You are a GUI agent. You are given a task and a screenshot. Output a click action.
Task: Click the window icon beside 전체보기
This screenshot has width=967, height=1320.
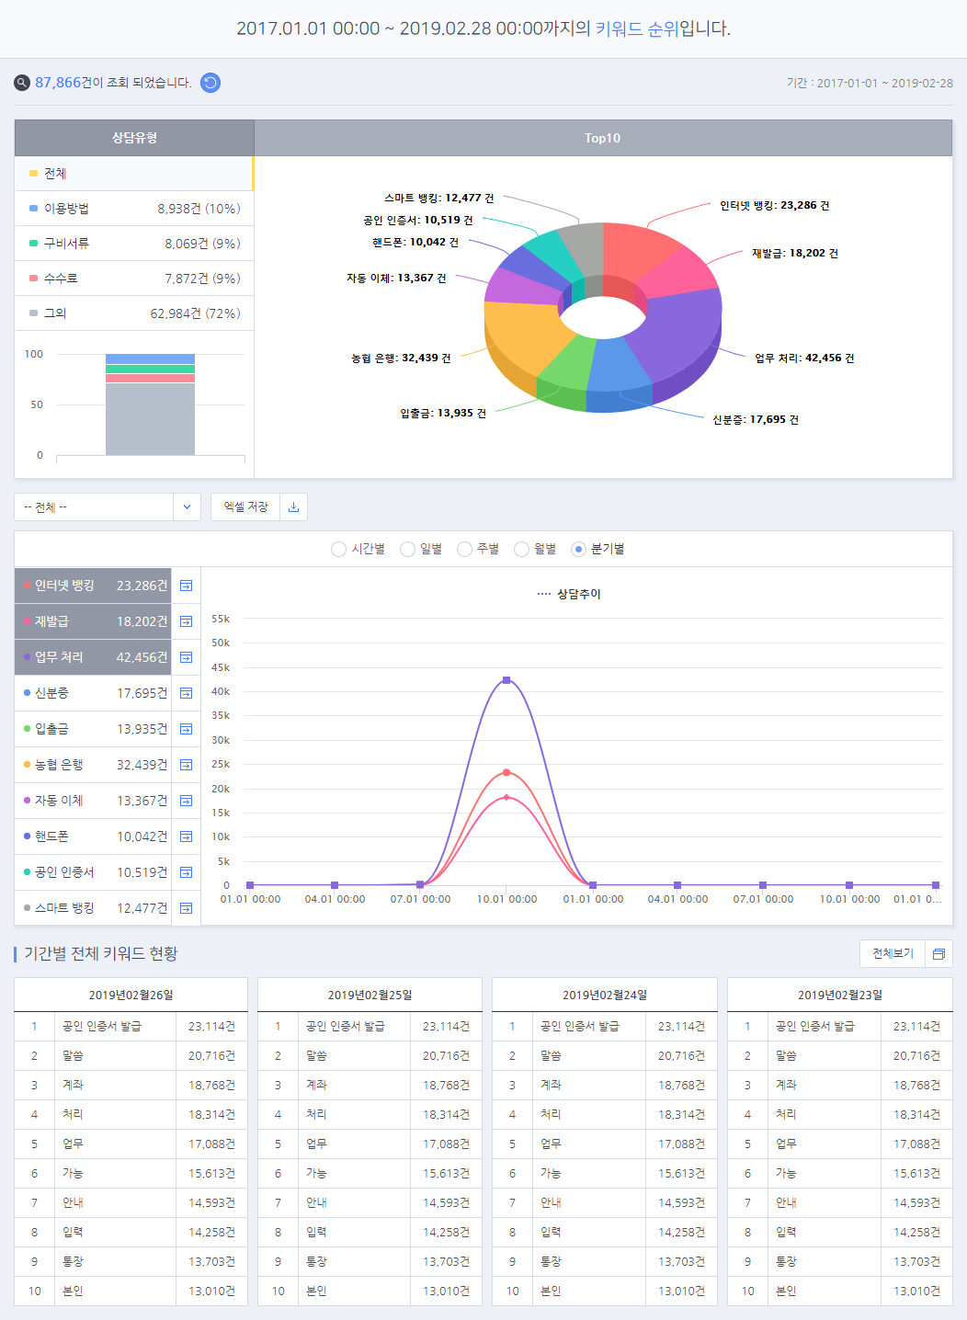(939, 954)
